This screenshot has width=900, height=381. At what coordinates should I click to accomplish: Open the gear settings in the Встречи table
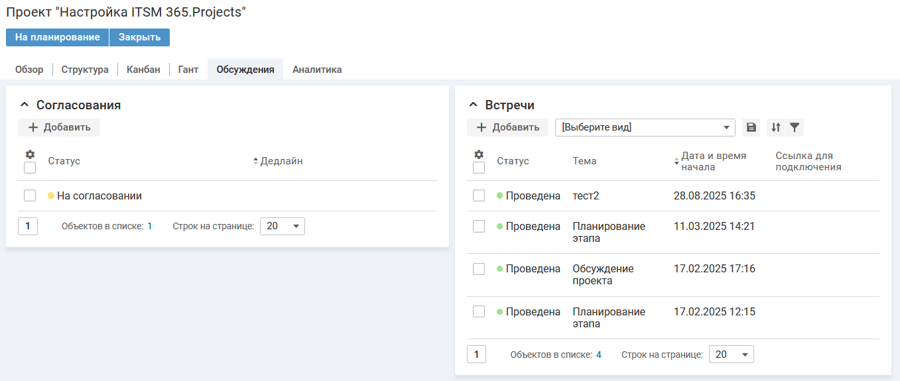click(x=479, y=154)
